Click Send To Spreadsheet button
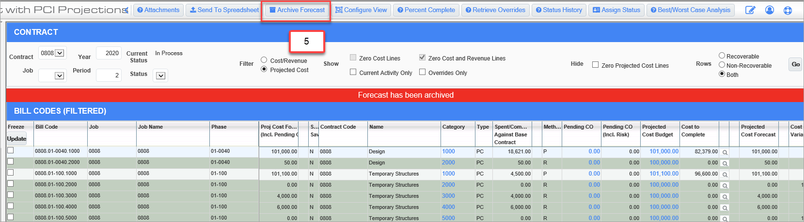Screen dimensions: 804x222 click(224, 10)
